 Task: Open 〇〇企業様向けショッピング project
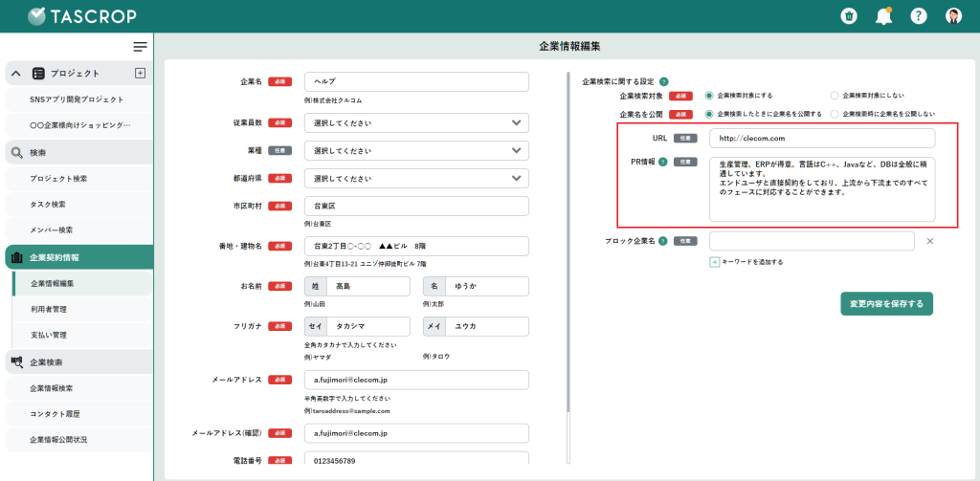click(x=78, y=125)
